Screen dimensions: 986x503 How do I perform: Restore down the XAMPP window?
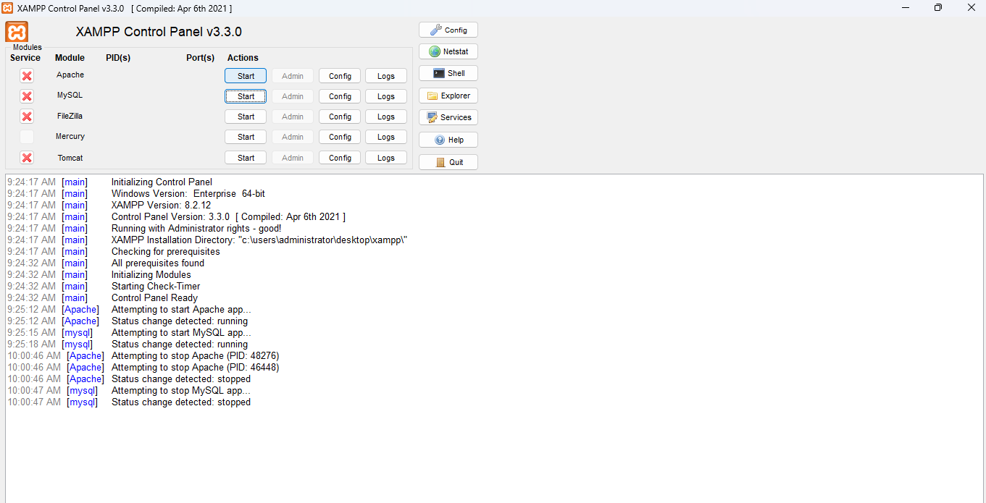(x=938, y=7)
